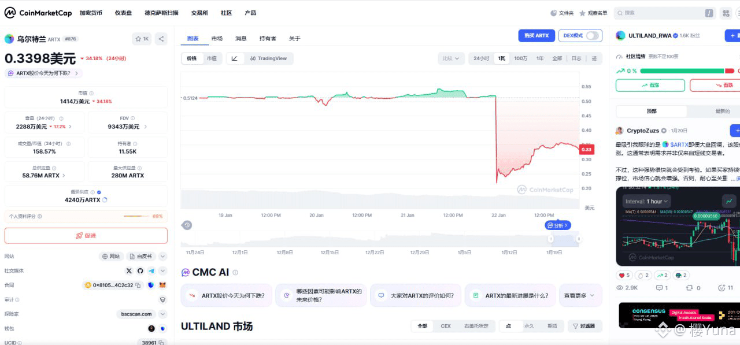Click the 购买 ARTX buy button

click(x=536, y=35)
